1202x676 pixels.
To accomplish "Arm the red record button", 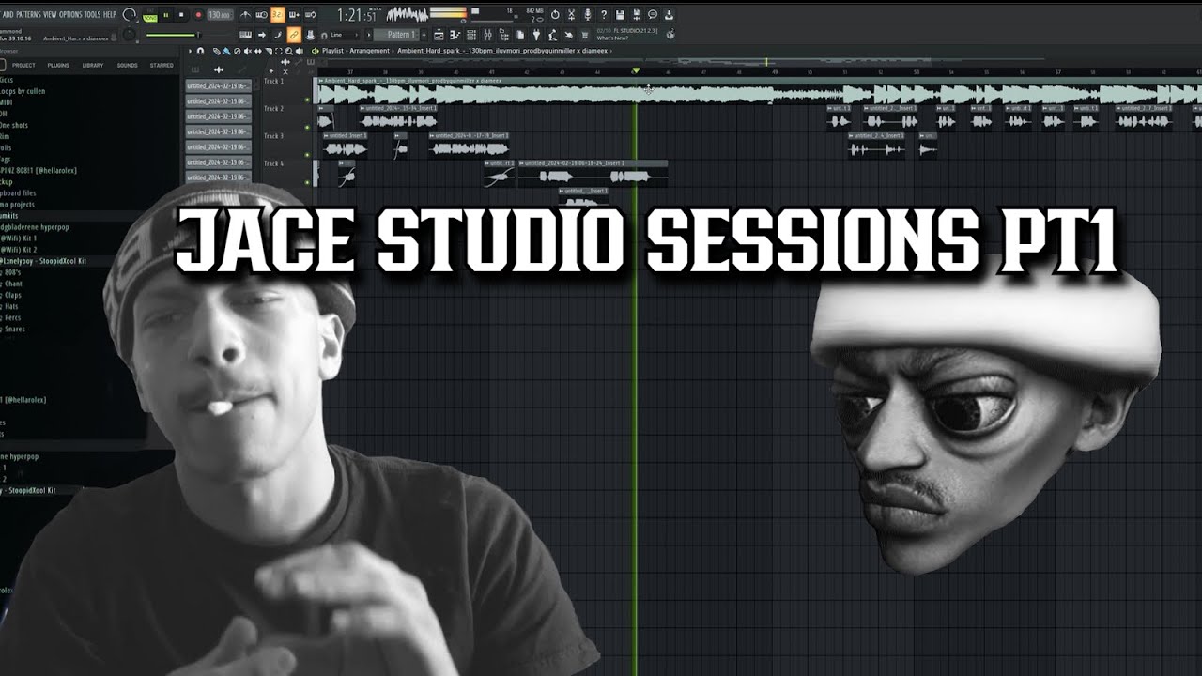I will point(198,15).
